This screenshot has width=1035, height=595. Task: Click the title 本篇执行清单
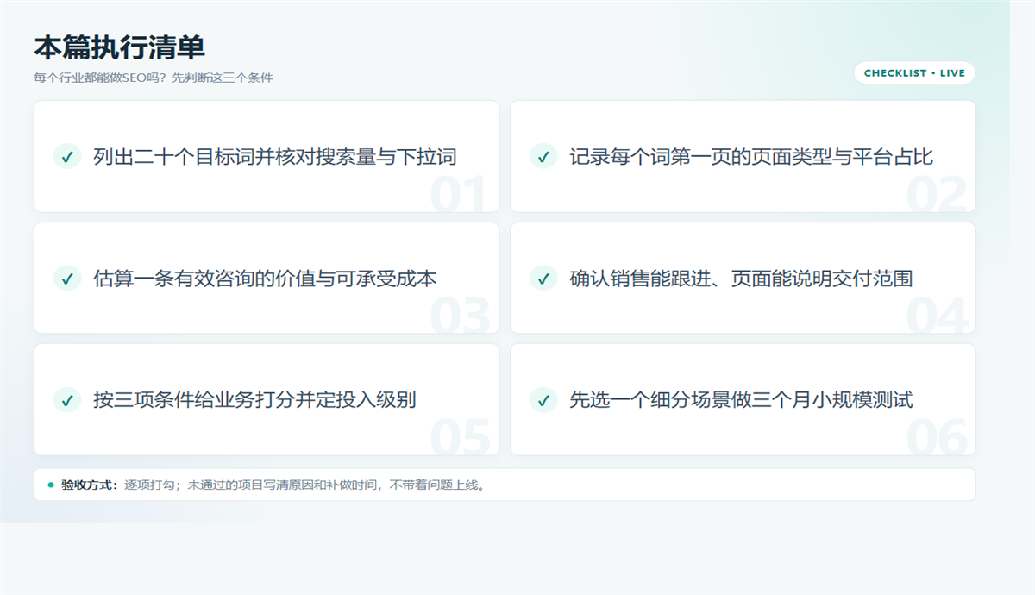click(119, 47)
